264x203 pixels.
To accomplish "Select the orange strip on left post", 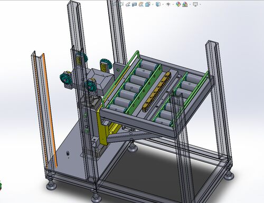I will (x=50, y=110).
